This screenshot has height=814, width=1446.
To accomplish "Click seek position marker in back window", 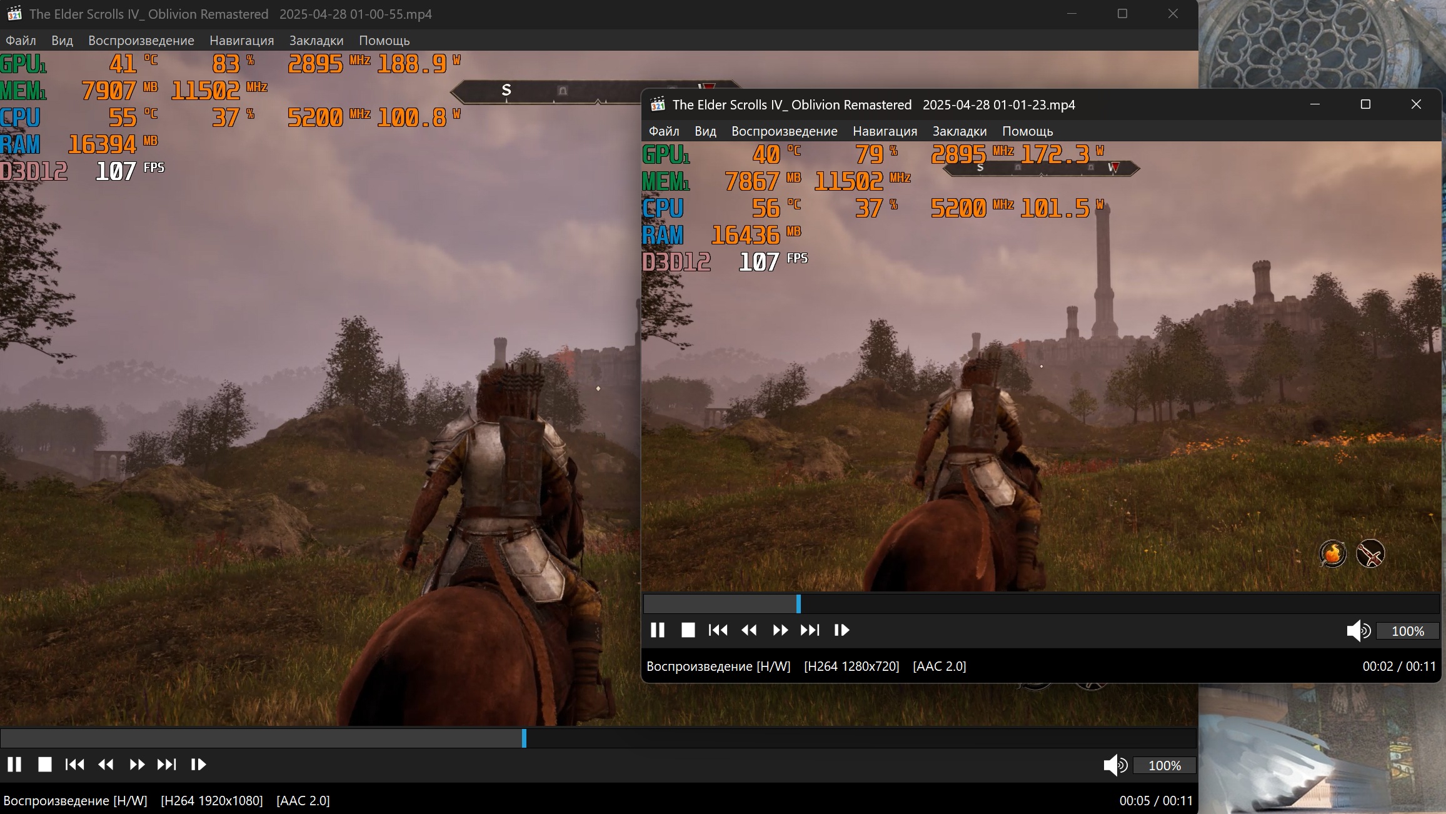I will tap(524, 738).
